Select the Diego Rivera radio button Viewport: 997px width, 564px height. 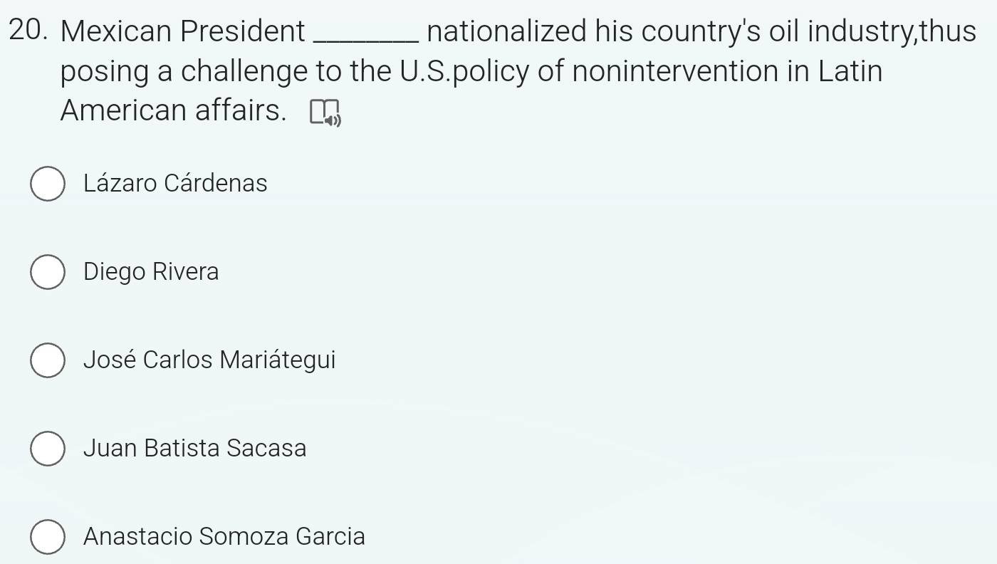click(47, 272)
